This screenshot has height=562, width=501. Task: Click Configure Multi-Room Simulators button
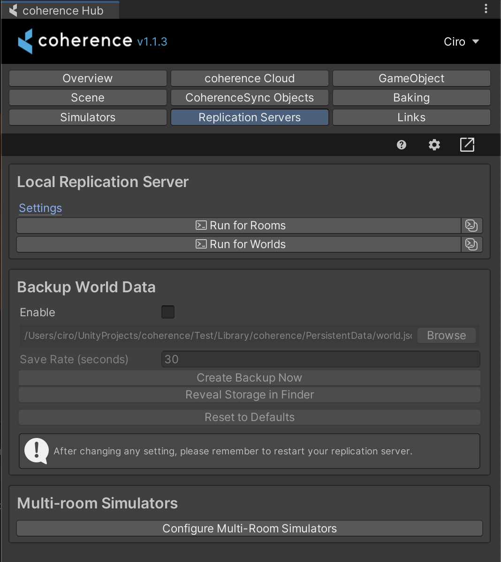point(250,529)
